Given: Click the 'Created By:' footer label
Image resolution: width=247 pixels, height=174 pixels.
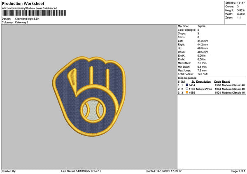Looking at the screenshot, I should point(9,171).
